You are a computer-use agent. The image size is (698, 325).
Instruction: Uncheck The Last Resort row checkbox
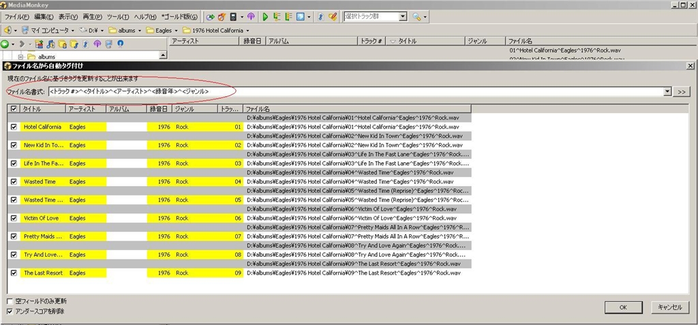(x=14, y=273)
